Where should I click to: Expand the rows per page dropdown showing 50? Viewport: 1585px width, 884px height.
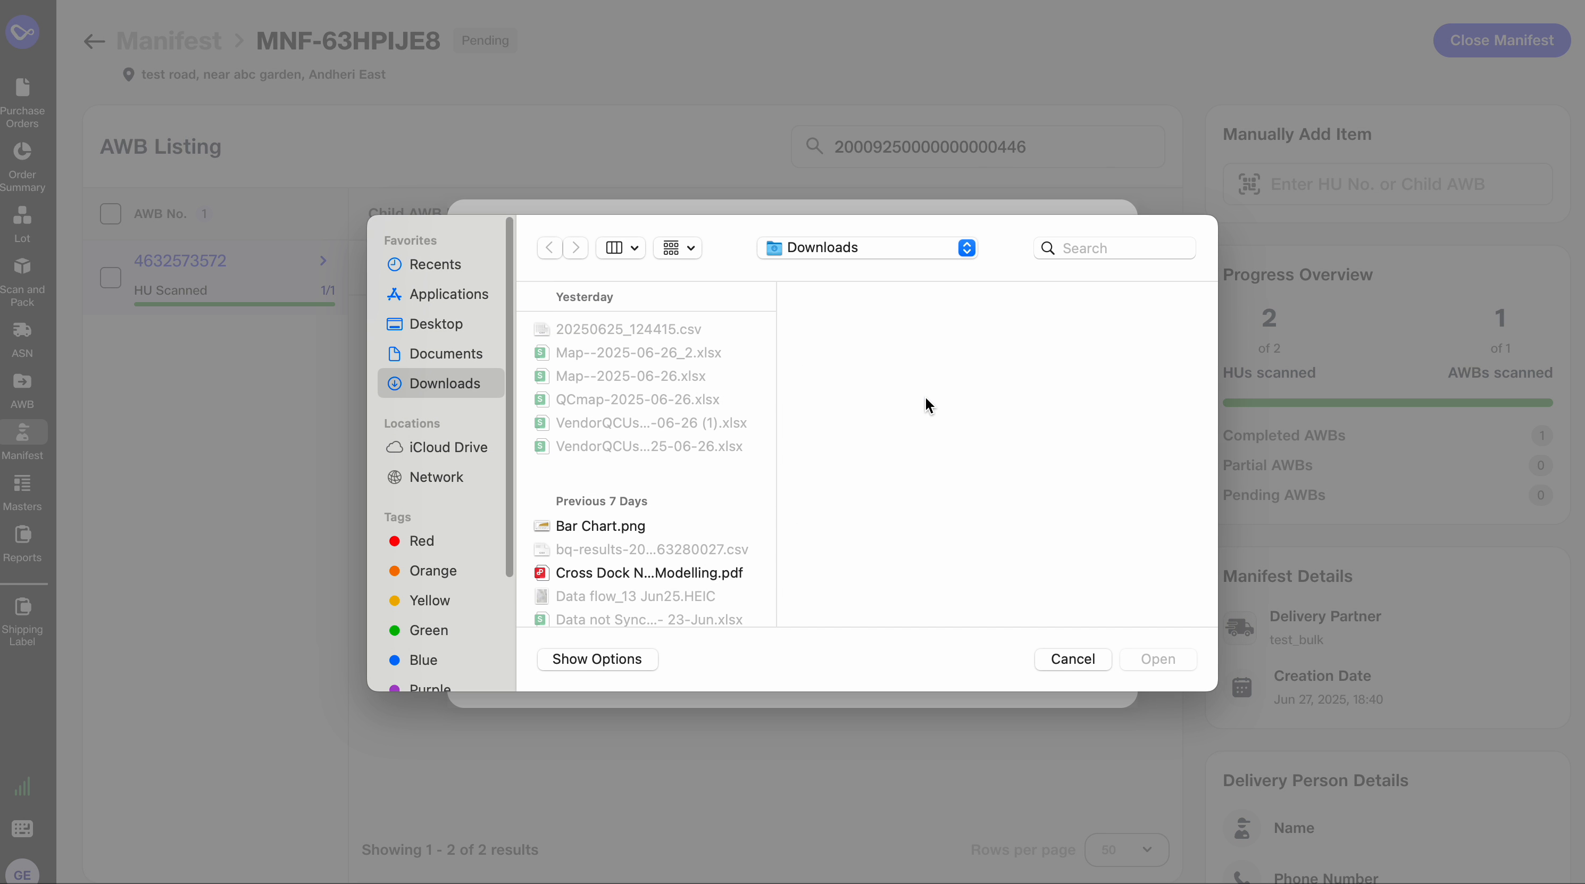coord(1126,849)
